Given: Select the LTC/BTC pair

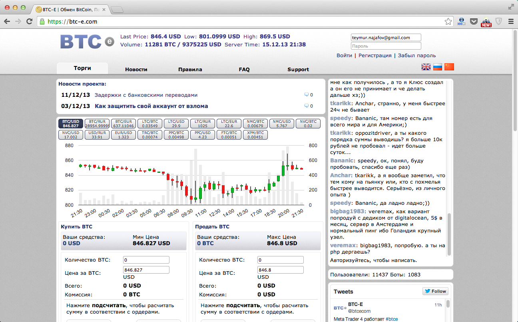Looking at the screenshot, I should tap(150, 124).
